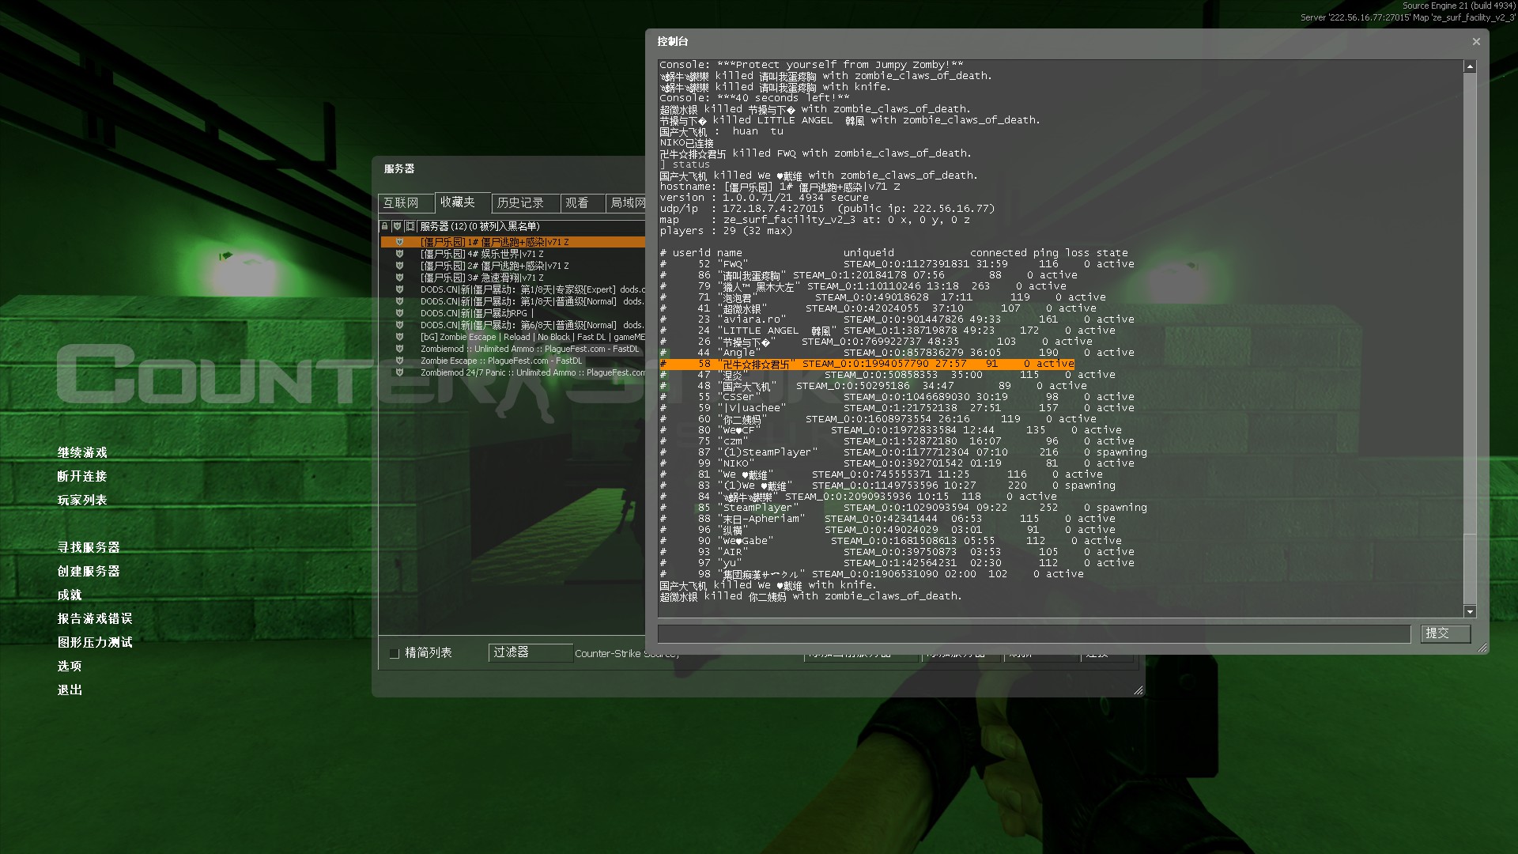This screenshot has height=854, width=1518.
Task: Select DODS.CN 僵尸暴动RPG server
Action: [x=512, y=313]
